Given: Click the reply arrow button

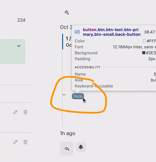Looking at the screenshot, I should (x=67, y=149).
